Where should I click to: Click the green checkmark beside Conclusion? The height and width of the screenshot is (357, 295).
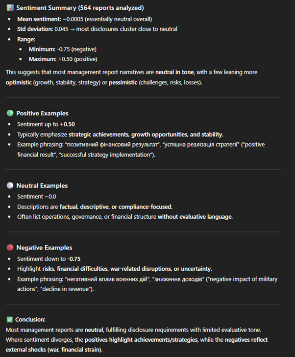point(9,319)
